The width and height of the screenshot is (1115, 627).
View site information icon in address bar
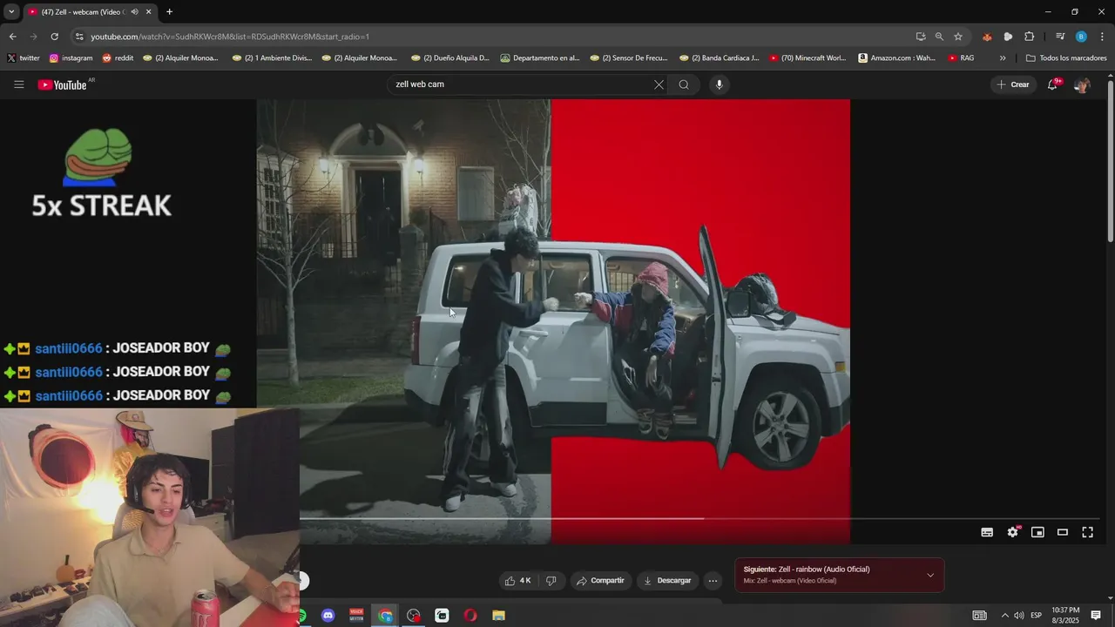coord(79,37)
